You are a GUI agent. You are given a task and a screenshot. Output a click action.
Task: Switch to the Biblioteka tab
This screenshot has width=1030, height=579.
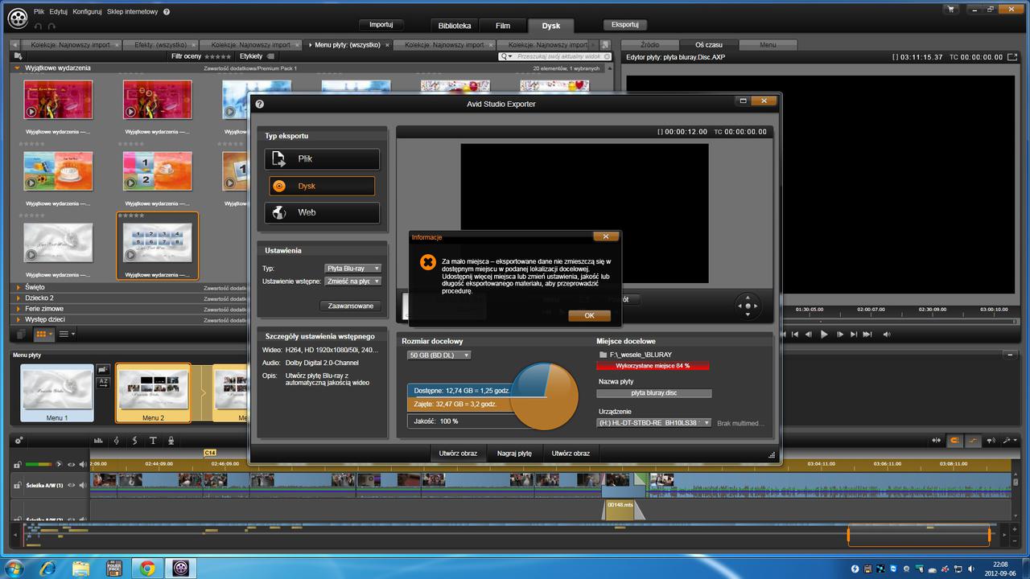click(455, 26)
